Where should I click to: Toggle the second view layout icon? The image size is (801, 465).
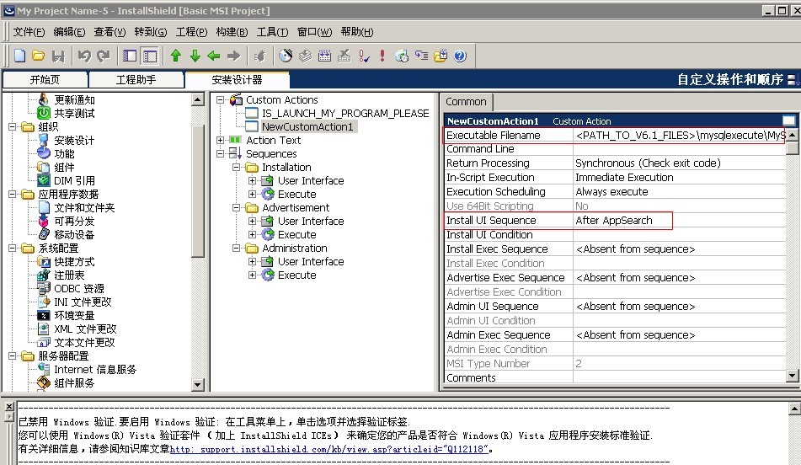tap(150, 56)
